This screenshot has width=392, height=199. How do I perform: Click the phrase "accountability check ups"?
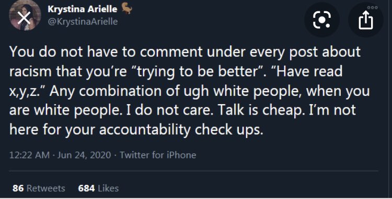point(181,130)
